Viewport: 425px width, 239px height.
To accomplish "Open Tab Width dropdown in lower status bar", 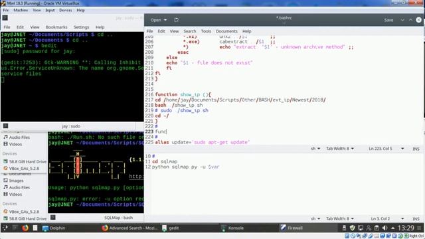I will pyautogui.click(x=340, y=218).
